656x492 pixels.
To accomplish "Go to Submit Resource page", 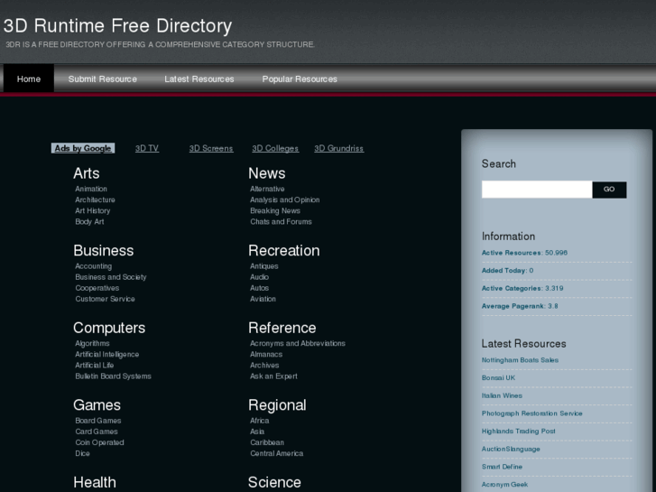I will click(x=103, y=79).
